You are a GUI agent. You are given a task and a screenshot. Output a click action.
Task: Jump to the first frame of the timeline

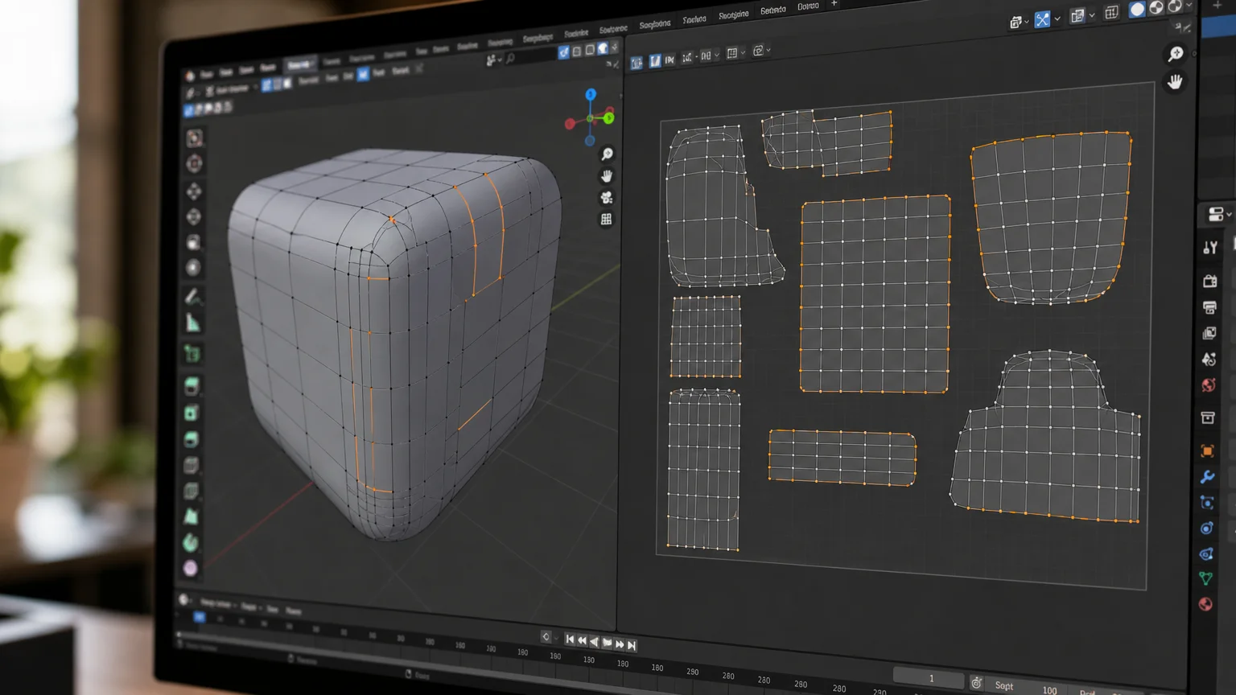tap(570, 639)
